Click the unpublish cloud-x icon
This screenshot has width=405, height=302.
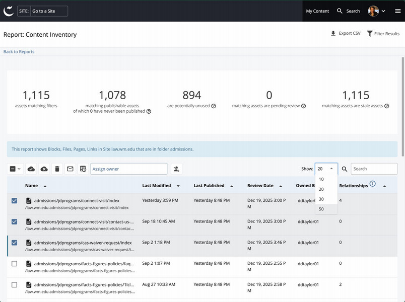pyautogui.click(x=44, y=169)
